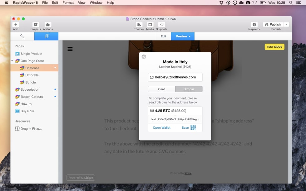The width and height of the screenshot is (306, 191).
Task: Click the Buy Now page icon
Action: [17, 111]
